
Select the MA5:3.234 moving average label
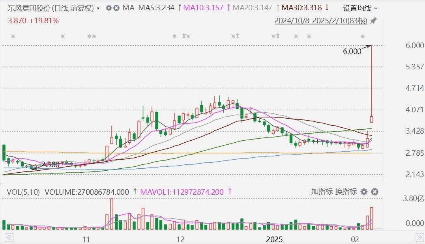pyautogui.click(x=156, y=8)
